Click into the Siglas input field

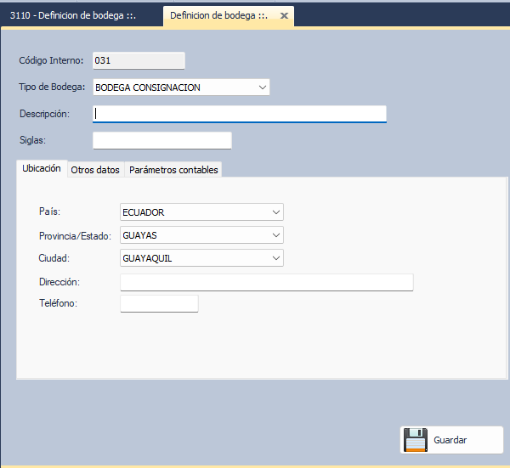click(161, 140)
